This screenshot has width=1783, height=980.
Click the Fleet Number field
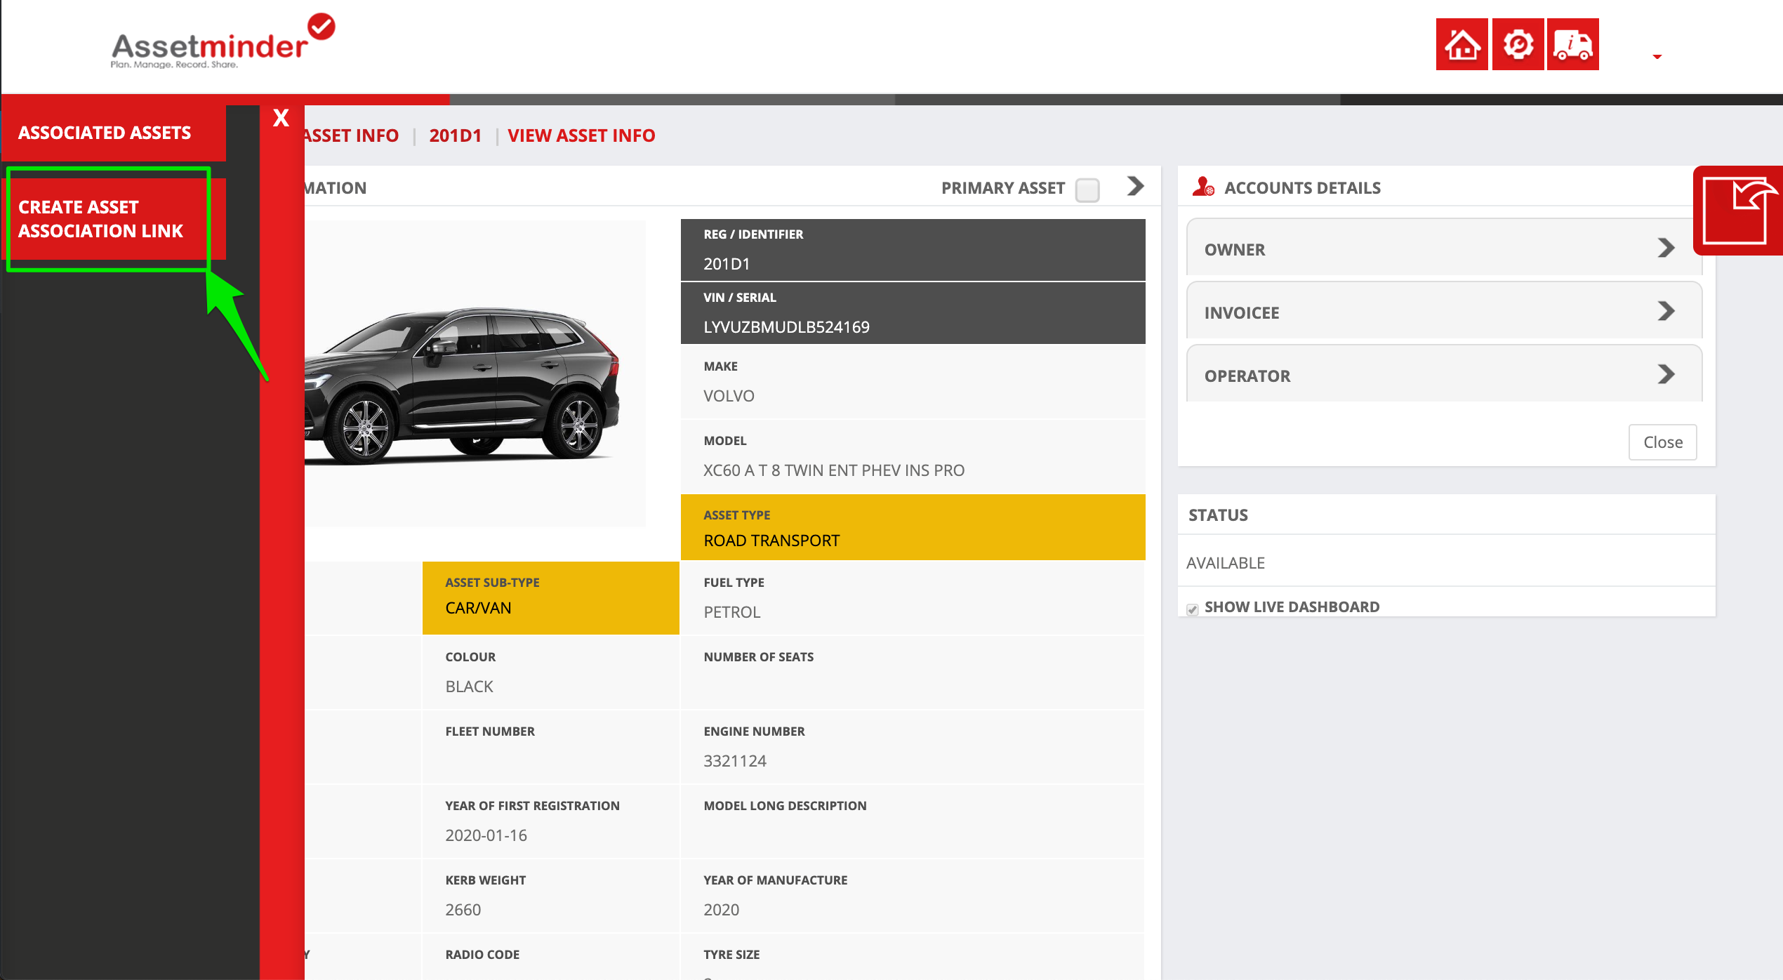pyautogui.click(x=550, y=747)
